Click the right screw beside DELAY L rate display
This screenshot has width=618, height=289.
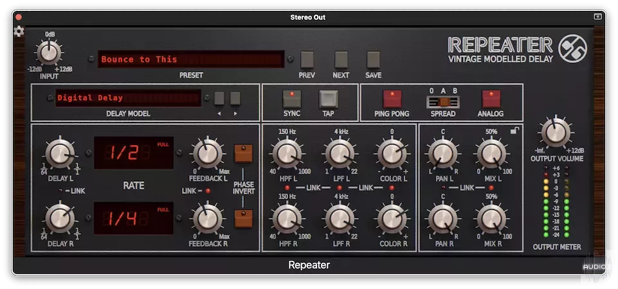click(x=179, y=153)
